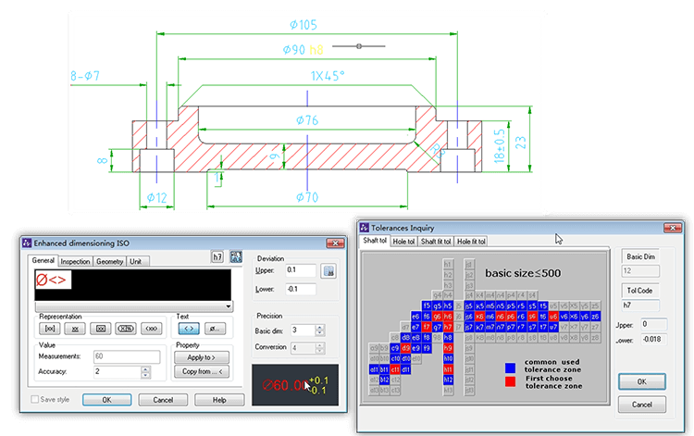Expand the dimension text dropdown arrow
The height and width of the screenshot is (436, 694).
pos(228,305)
